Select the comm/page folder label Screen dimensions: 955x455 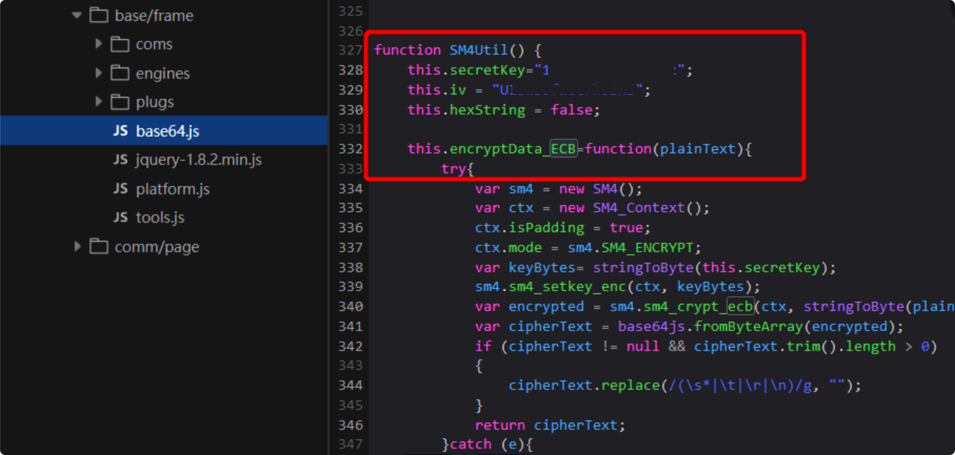click(x=157, y=247)
